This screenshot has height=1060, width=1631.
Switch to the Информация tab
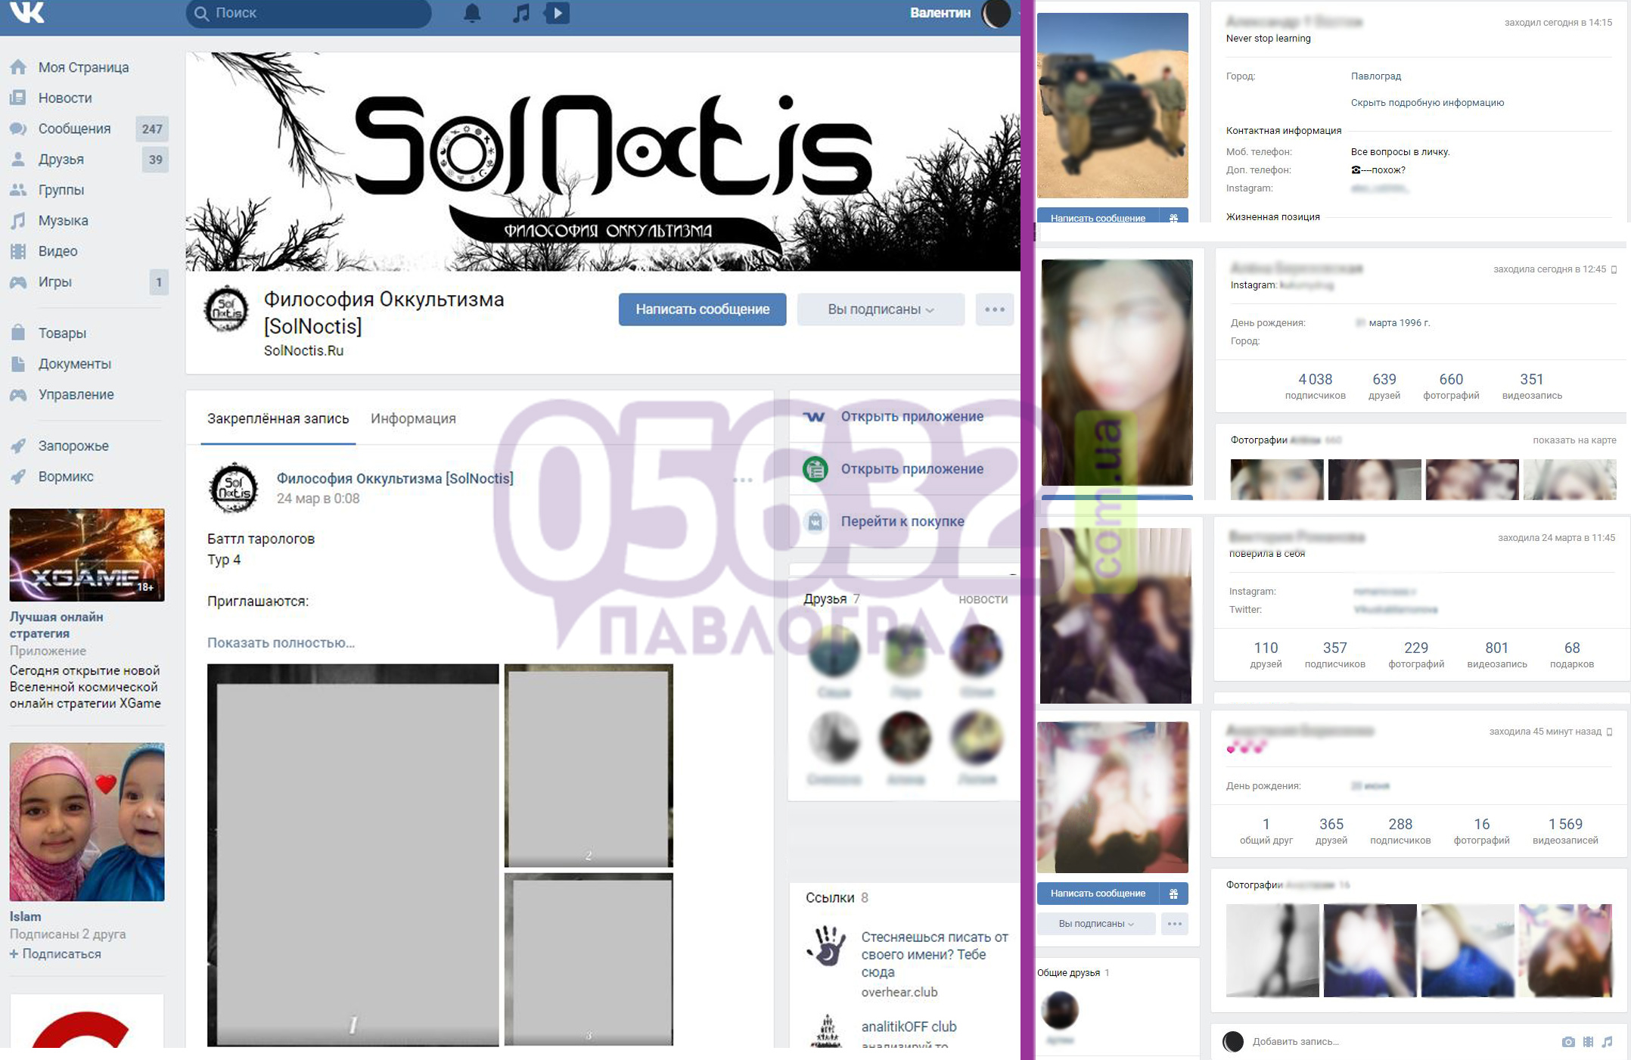(413, 418)
